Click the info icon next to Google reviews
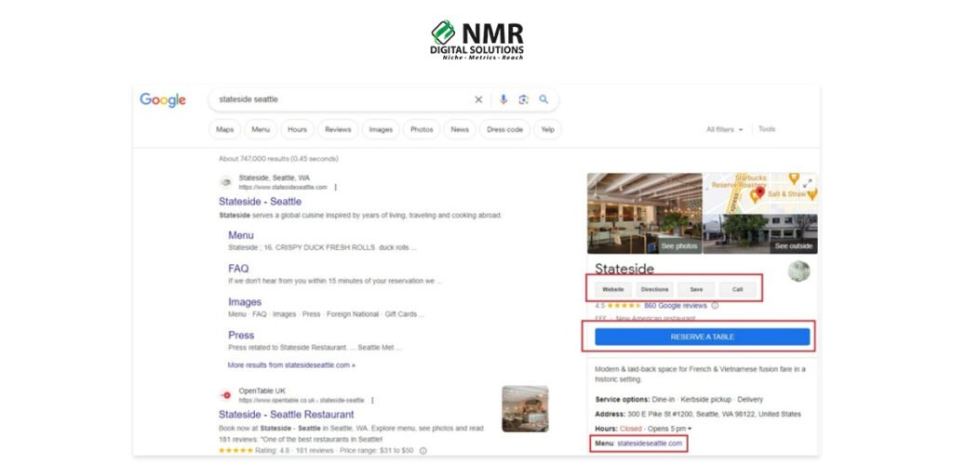 click(715, 305)
